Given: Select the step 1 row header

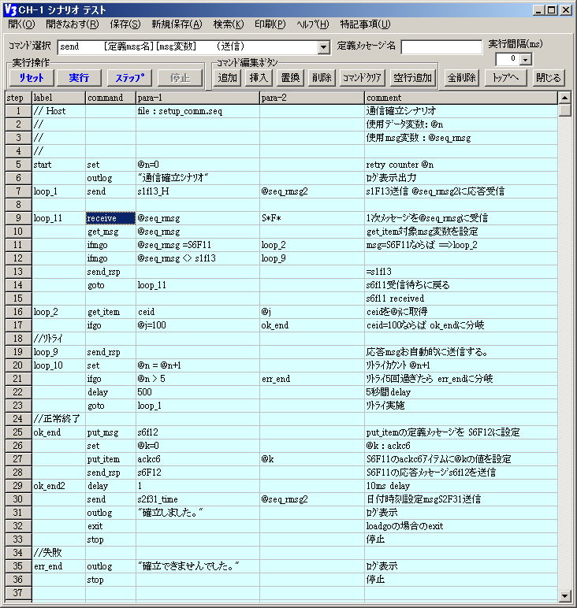Looking at the screenshot, I should coord(18,111).
